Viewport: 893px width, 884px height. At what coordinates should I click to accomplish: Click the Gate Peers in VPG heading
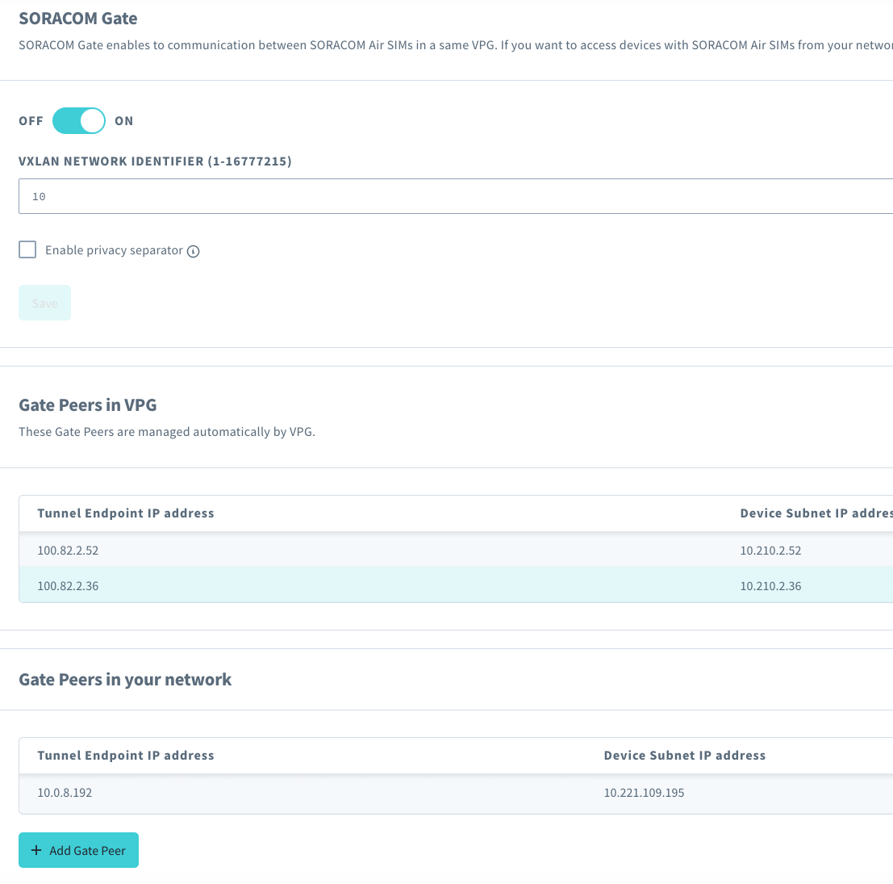pos(87,404)
